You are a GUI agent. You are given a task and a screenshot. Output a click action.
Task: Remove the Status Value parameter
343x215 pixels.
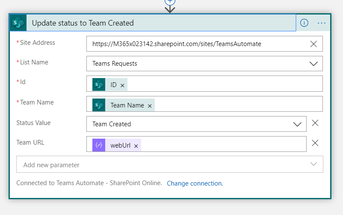click(315, 123)
